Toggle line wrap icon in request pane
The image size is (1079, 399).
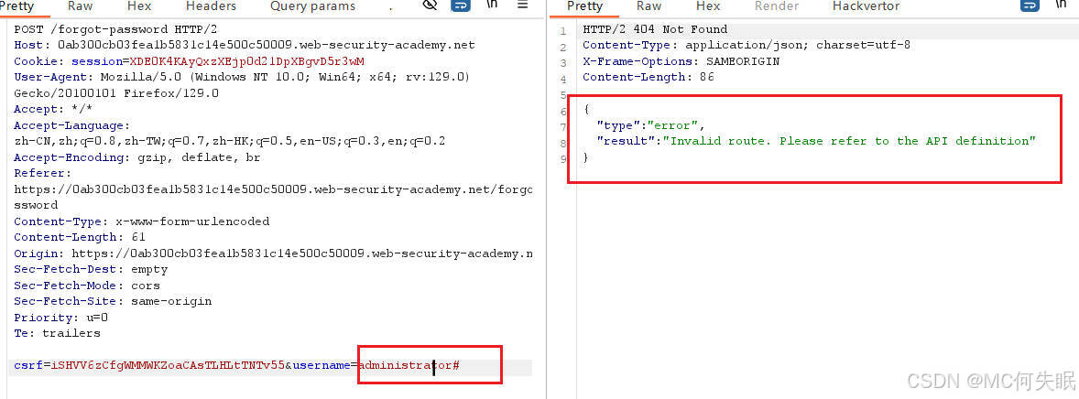point(461,5)
